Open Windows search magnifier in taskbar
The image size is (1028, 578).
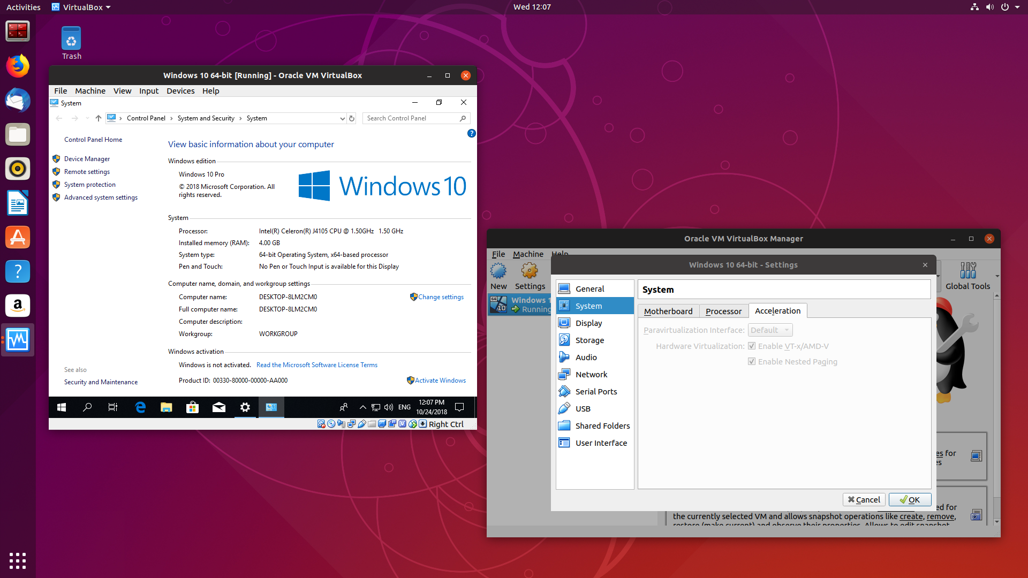coord(87,407)
